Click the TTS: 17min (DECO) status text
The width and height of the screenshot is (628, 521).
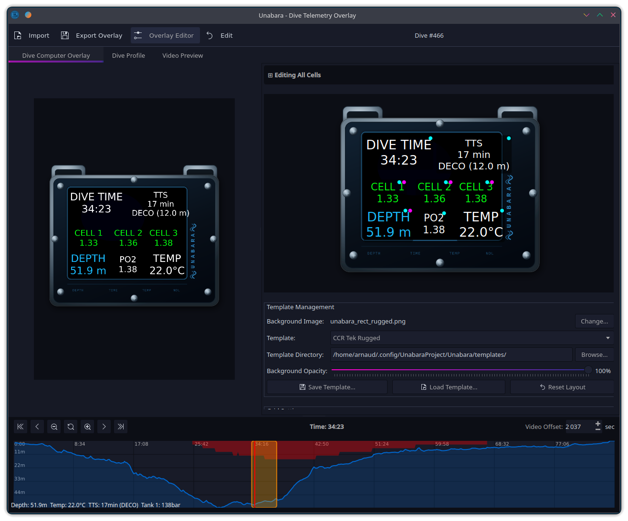click(x=114, y=505)
